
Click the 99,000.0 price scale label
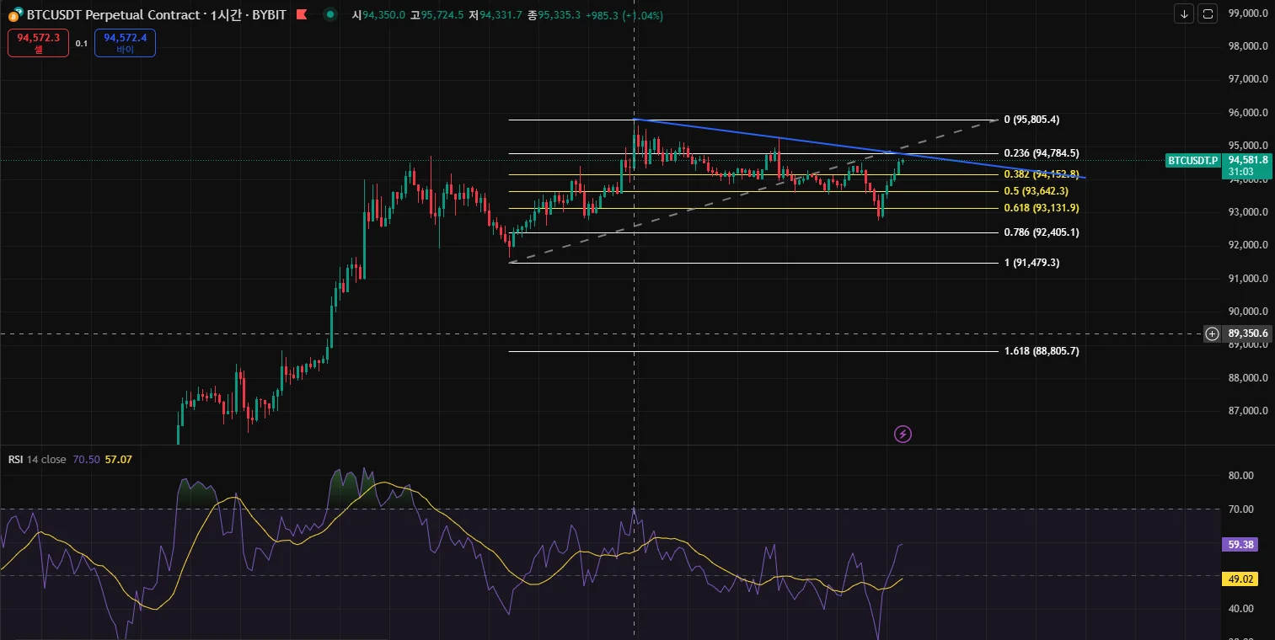click(x=1248, y=13)
